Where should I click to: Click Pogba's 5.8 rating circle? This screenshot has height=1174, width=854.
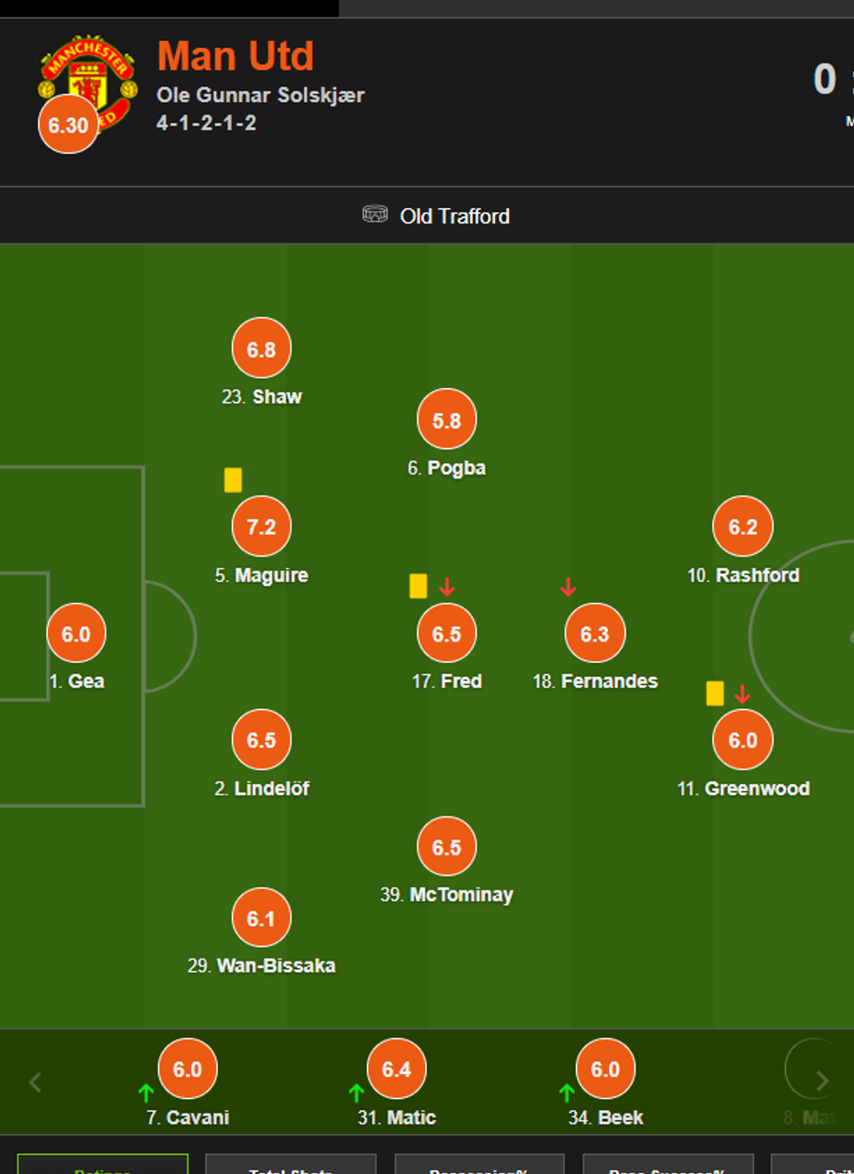tap(447, 420)
